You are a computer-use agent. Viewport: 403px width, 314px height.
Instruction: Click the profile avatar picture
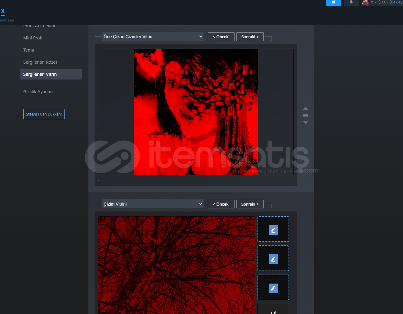[365, 3]
